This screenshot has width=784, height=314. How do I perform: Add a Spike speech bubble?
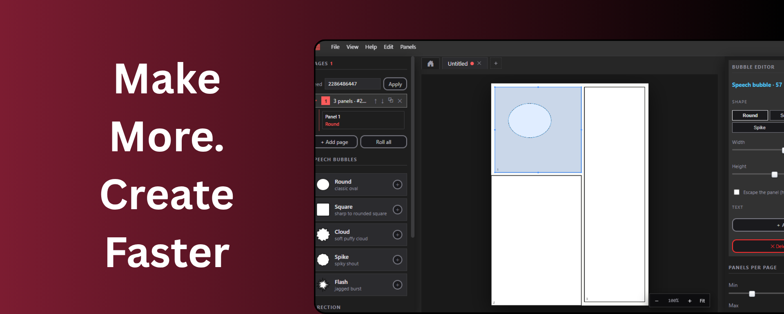397,260
